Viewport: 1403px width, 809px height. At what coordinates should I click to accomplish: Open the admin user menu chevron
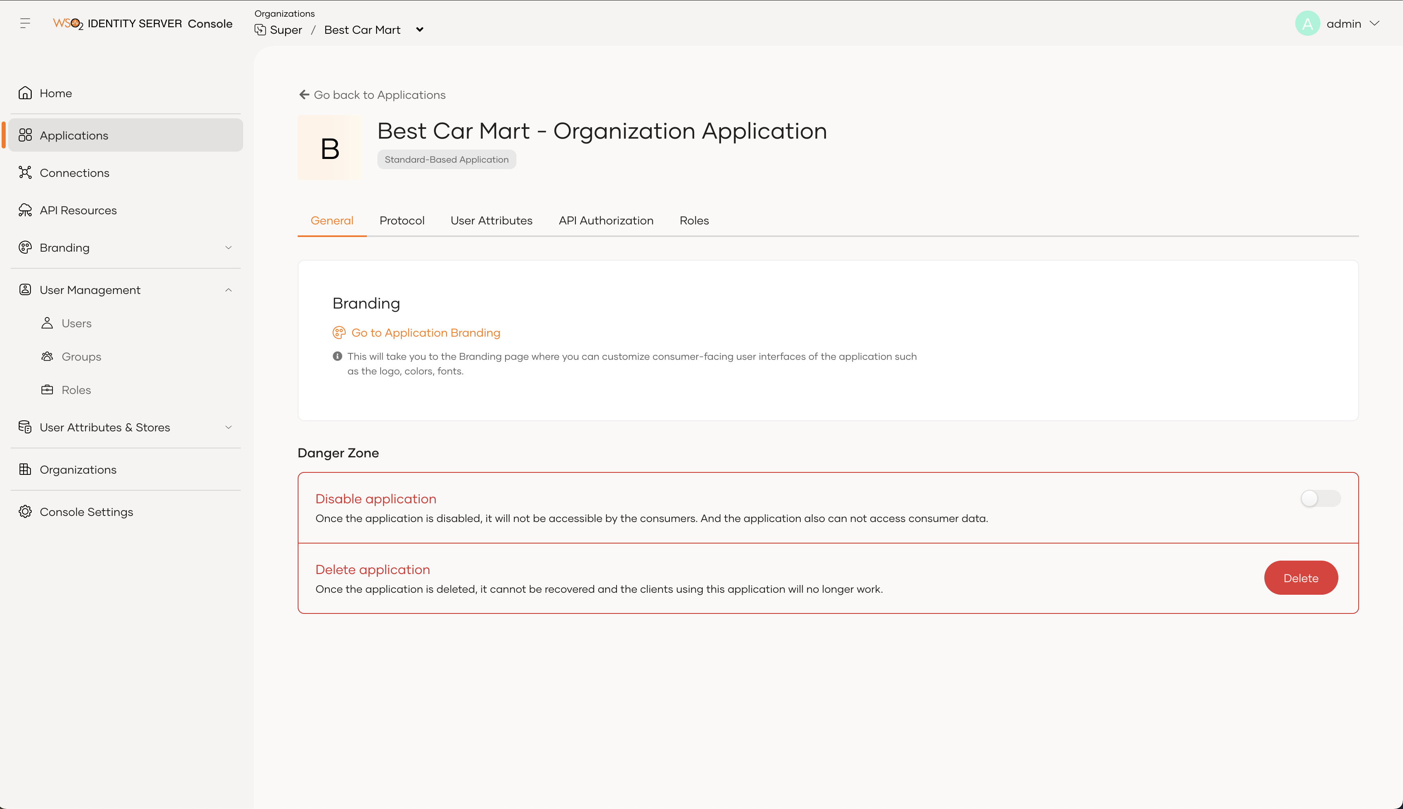(x=1374, y=23)
